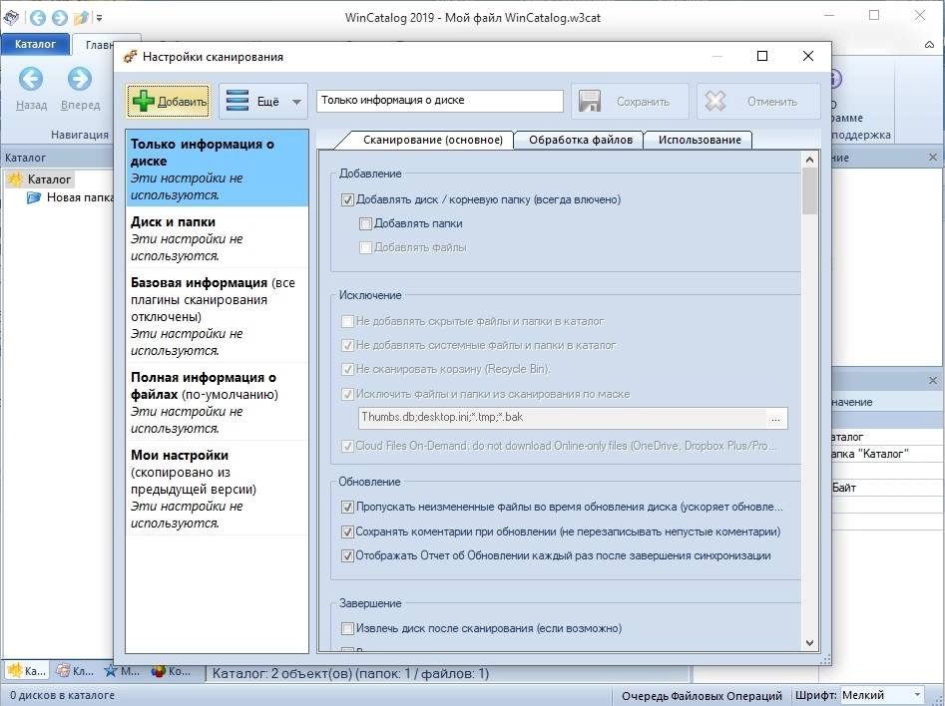Open the bottom star М... tab
The width and height of the screenshot is (945, 706).
click(x=123, y=670)
